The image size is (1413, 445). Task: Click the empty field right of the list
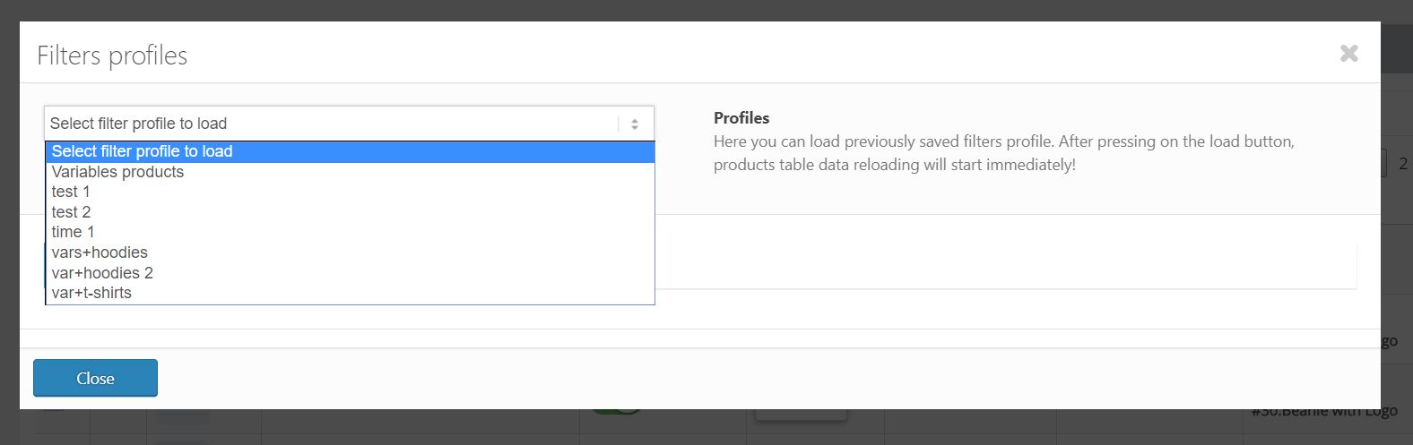tap(1004, 265)
